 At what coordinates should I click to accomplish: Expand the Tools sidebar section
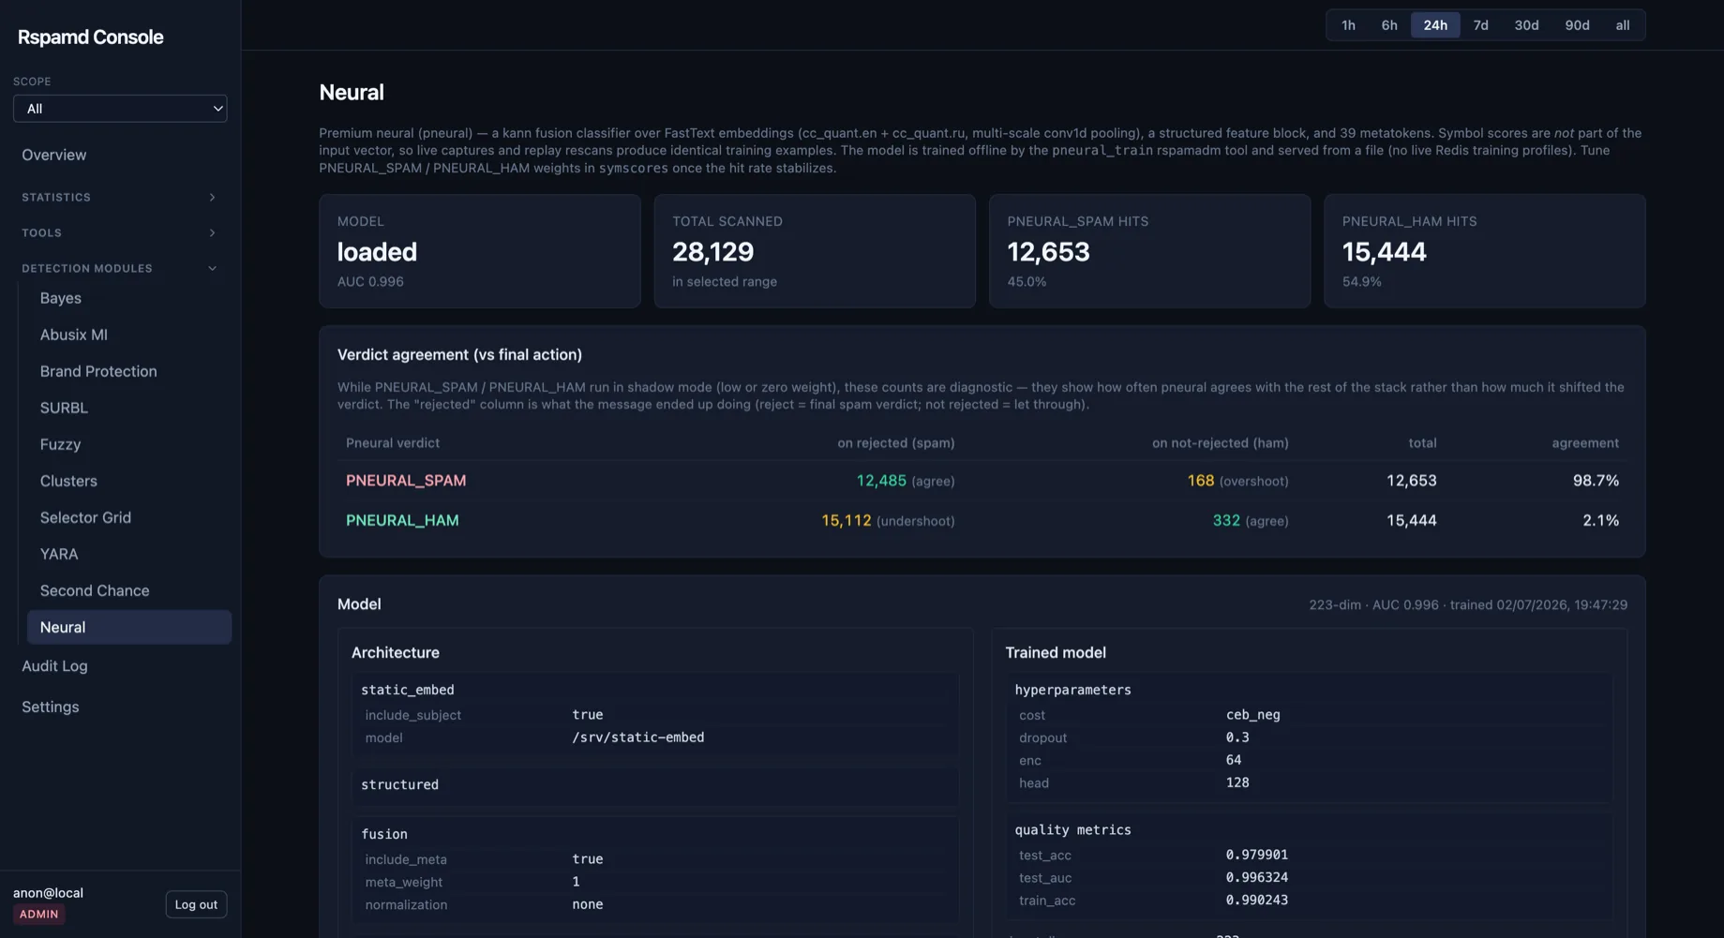tap(120, 233)
